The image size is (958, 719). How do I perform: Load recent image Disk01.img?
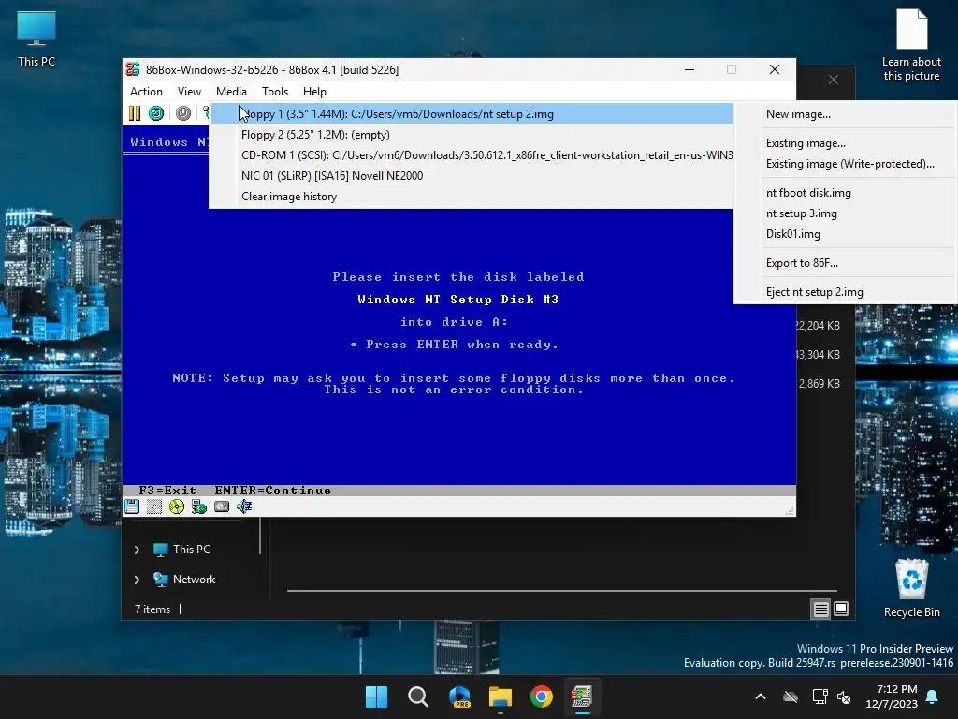[x=846, y=234]
